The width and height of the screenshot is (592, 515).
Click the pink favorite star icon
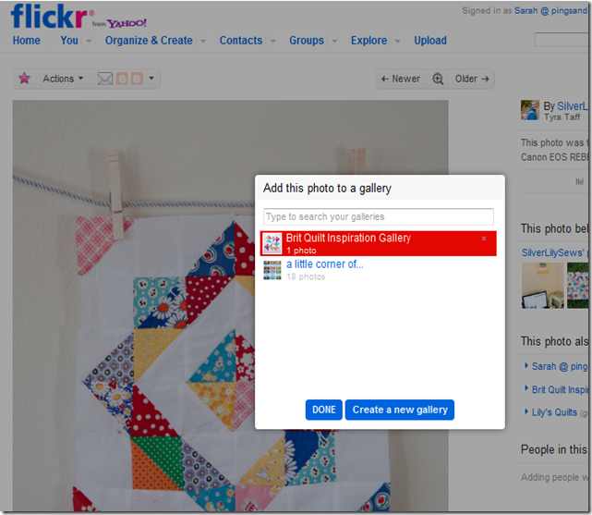[24, 79]
